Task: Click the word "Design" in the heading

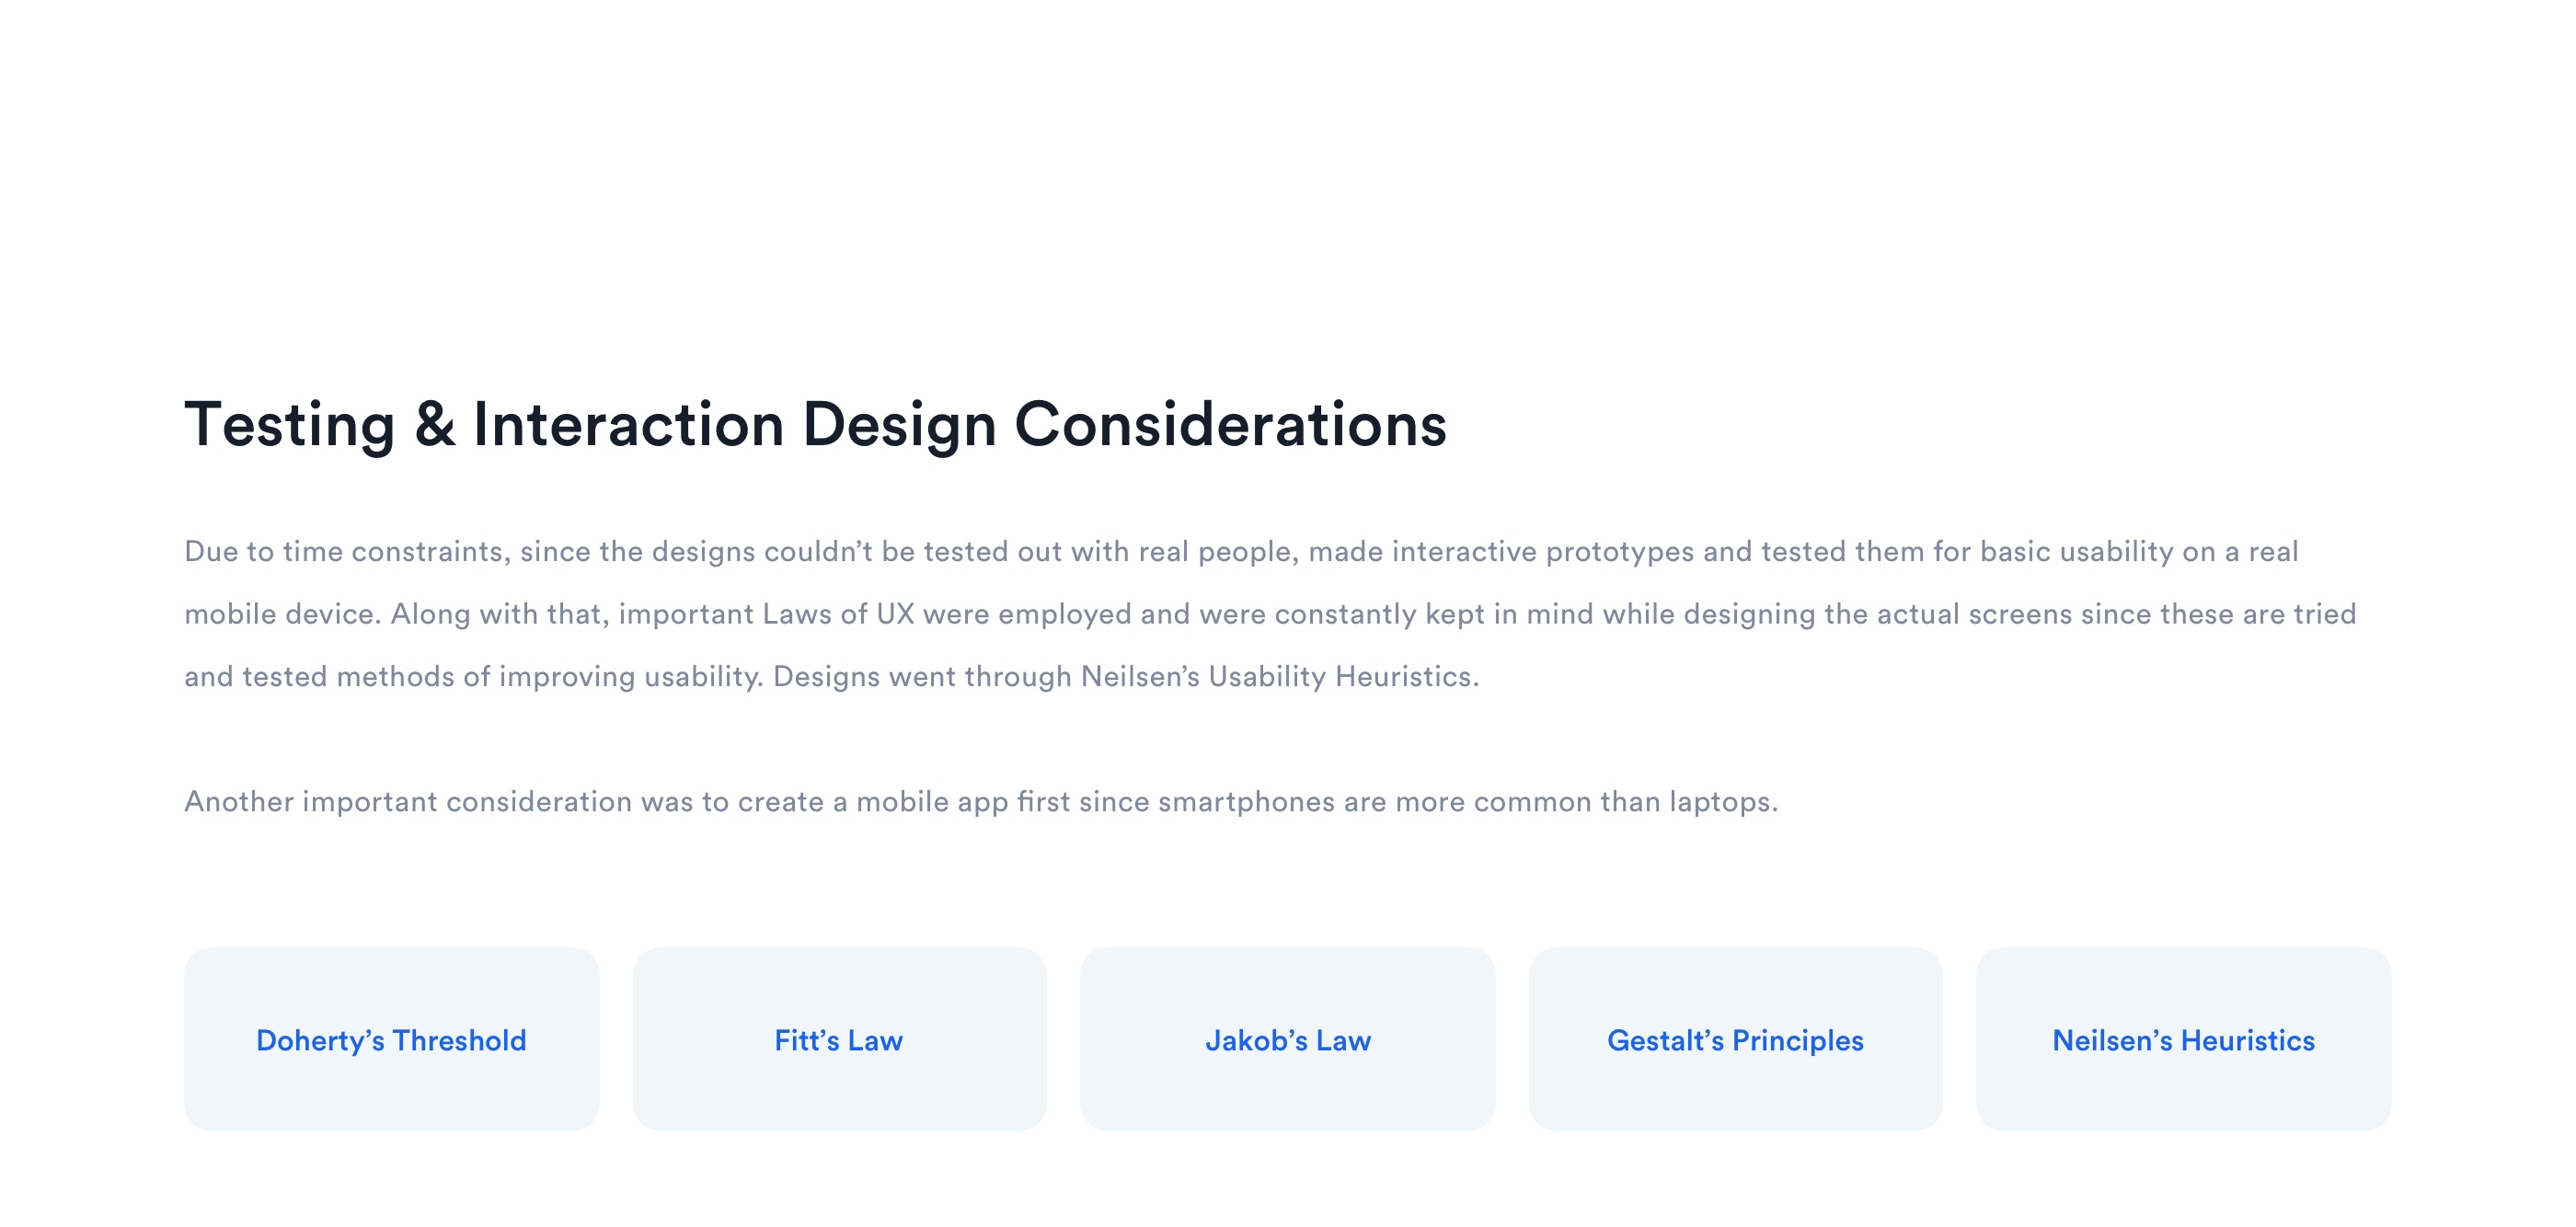Action: click(899, 425)
